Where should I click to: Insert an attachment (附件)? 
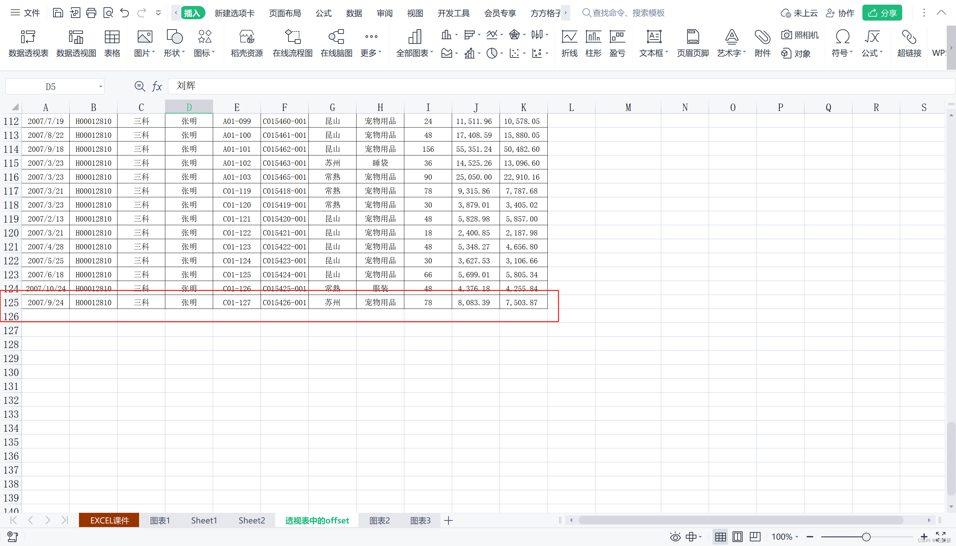point(762,44)
